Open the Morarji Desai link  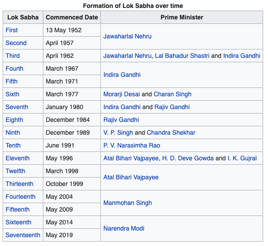[x=122, y=94]
